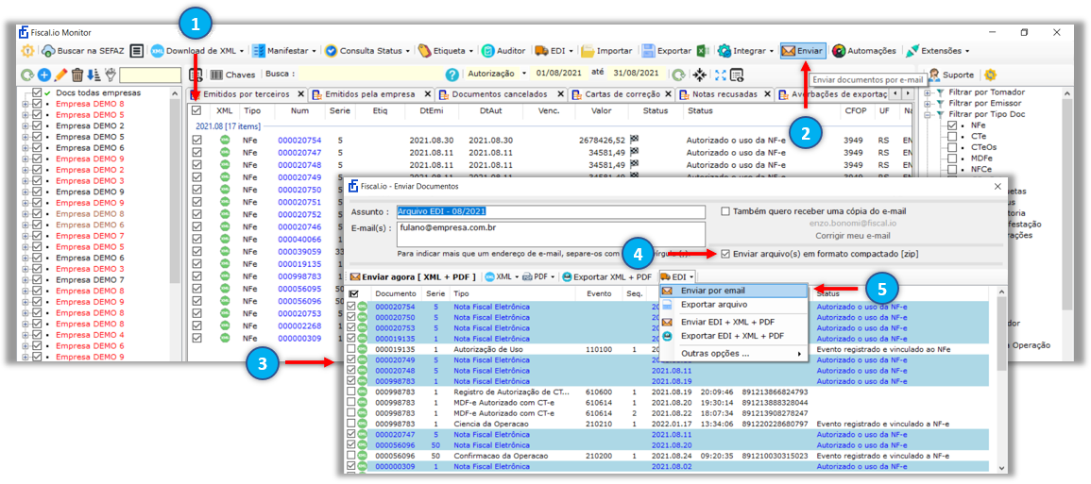Image resolution: width=1091 pixels, height=484 pixels.
Task: Click the trash delete icon
Action: click(x=77, y=75)
